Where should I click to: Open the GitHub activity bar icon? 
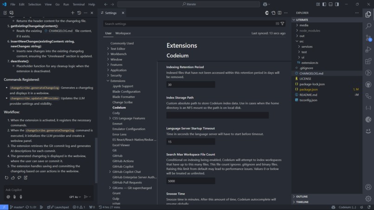click(x=368, y=84)
